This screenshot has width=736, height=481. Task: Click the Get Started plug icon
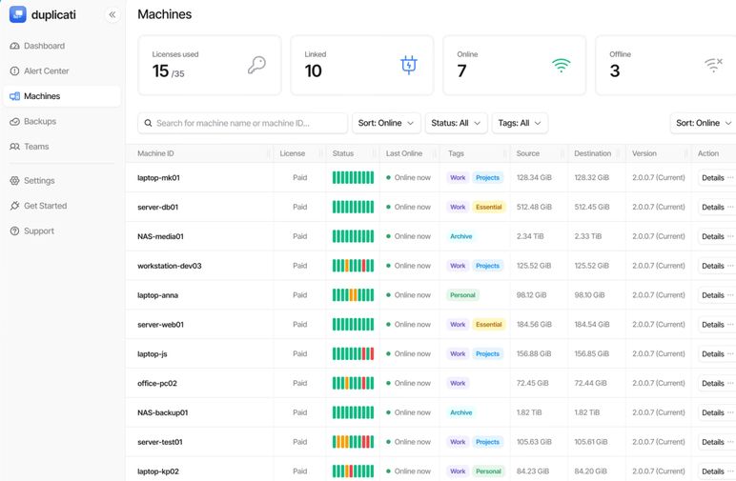point(14,206)
